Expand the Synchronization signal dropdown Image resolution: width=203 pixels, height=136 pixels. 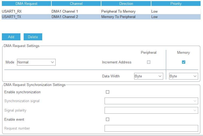[x=151, y=101]
